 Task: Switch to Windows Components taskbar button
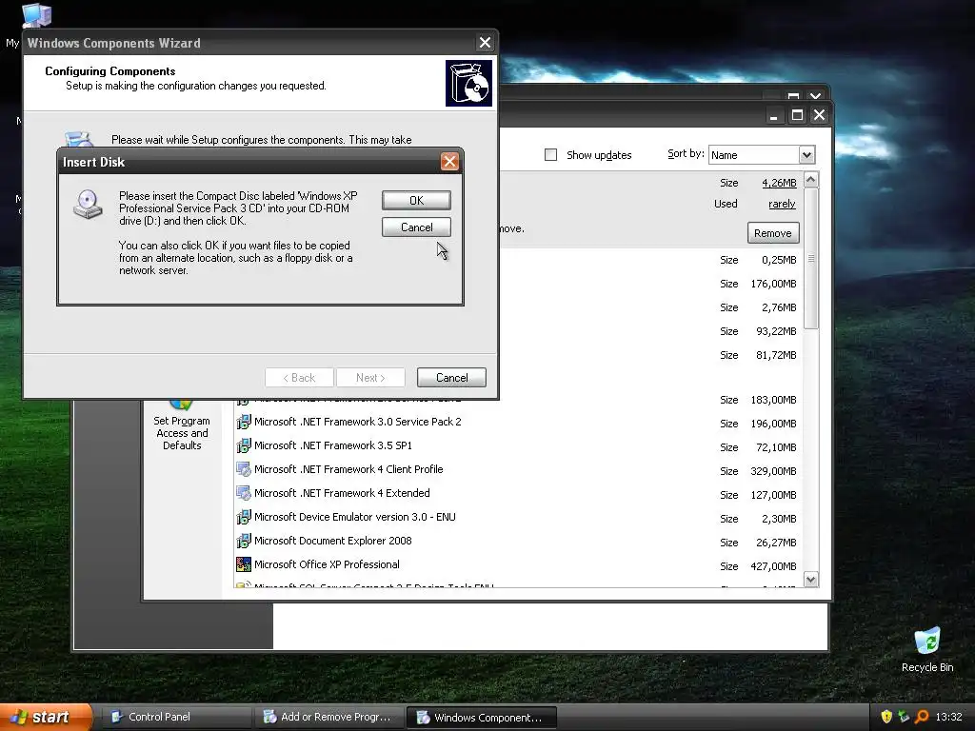(x=481, y=717)
